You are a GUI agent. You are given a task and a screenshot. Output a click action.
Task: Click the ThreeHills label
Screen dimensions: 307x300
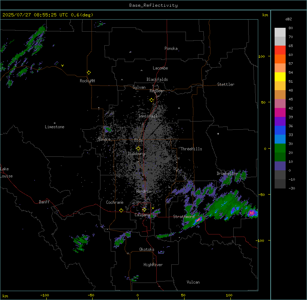click(x=191, y=149)
